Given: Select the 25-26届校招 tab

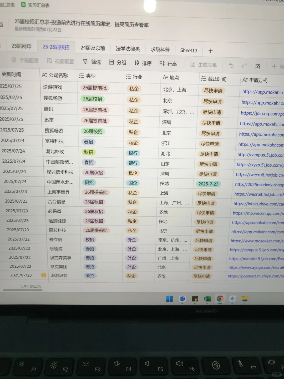Looking at the screenshot, I should click(x=56, y=47).
